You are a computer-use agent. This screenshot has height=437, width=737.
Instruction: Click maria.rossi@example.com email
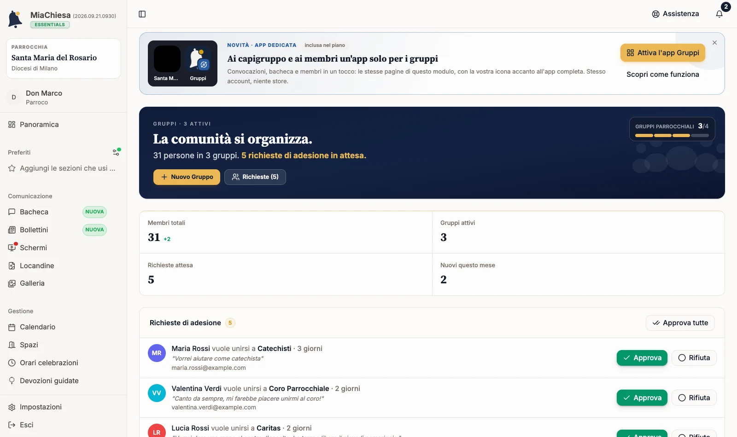209,368
